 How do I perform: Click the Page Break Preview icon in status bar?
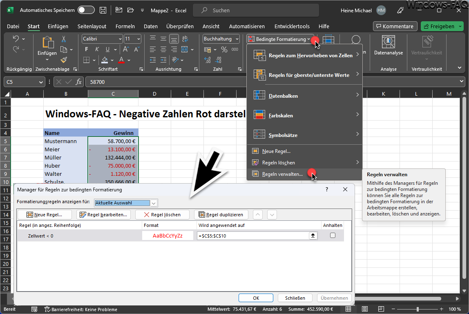coord(381,309)
